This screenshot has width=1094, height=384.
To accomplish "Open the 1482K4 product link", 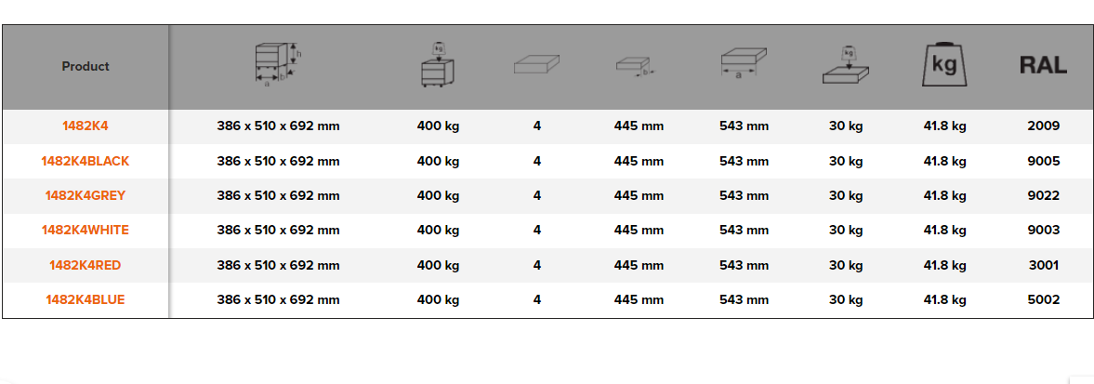I will (86, 126).
